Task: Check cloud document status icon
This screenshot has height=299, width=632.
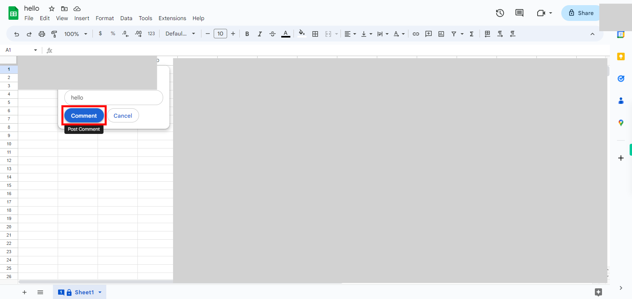Action: pyautogui.click(x=77, y=9)
